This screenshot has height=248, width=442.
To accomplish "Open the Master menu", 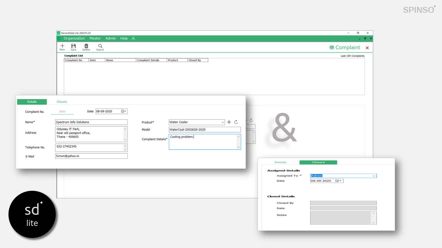I will tap(95, 39).
